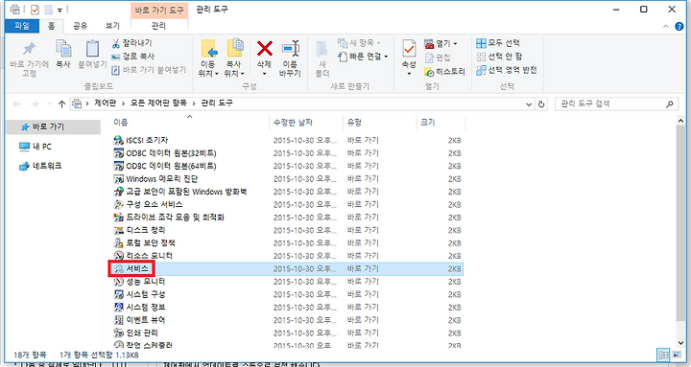691x367 pixels.
Task: Go up one folder level
Action: pos(61,103)
